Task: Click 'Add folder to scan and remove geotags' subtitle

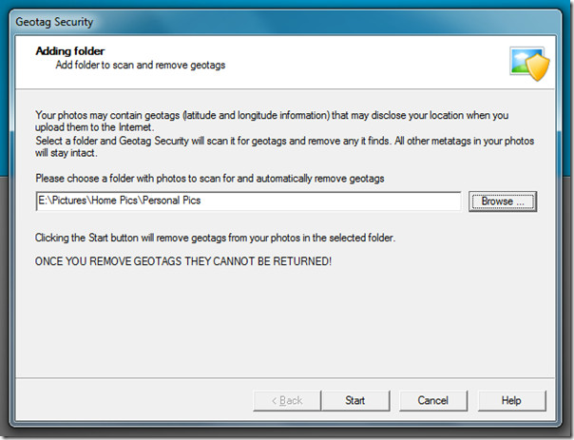Action: (x=141, y=66)
